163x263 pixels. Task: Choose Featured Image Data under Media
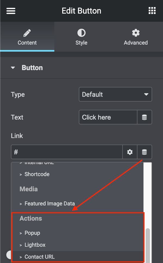click(49, 203)
